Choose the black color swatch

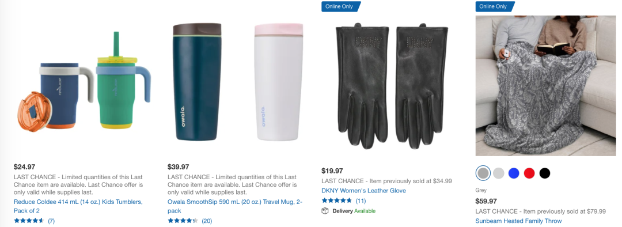545,173
